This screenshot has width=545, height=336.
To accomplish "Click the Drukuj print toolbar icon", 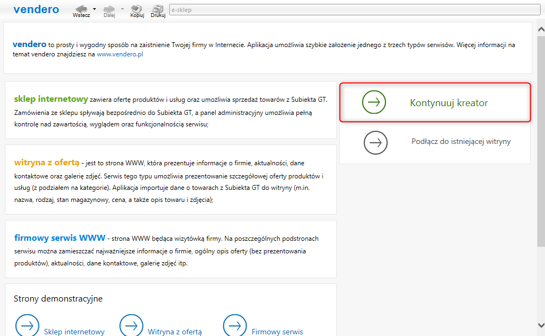I will click(x=158, y=9).
